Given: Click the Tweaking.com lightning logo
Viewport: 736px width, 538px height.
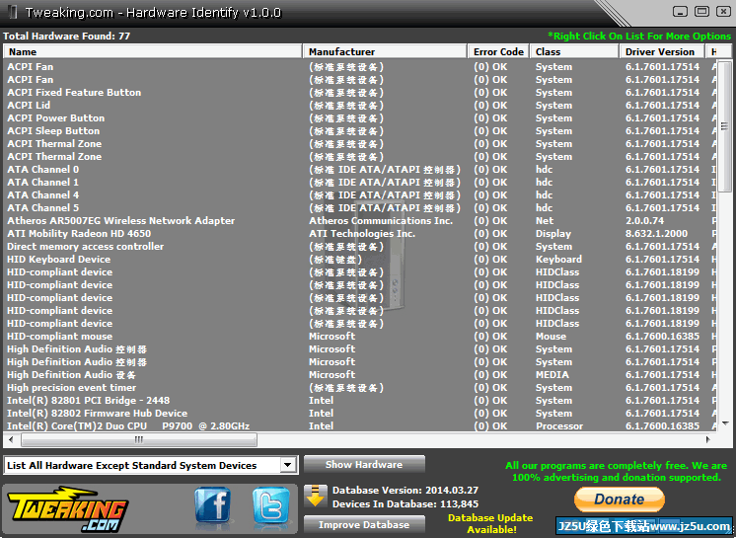Looking at the screenshot, I should point(68,509).
